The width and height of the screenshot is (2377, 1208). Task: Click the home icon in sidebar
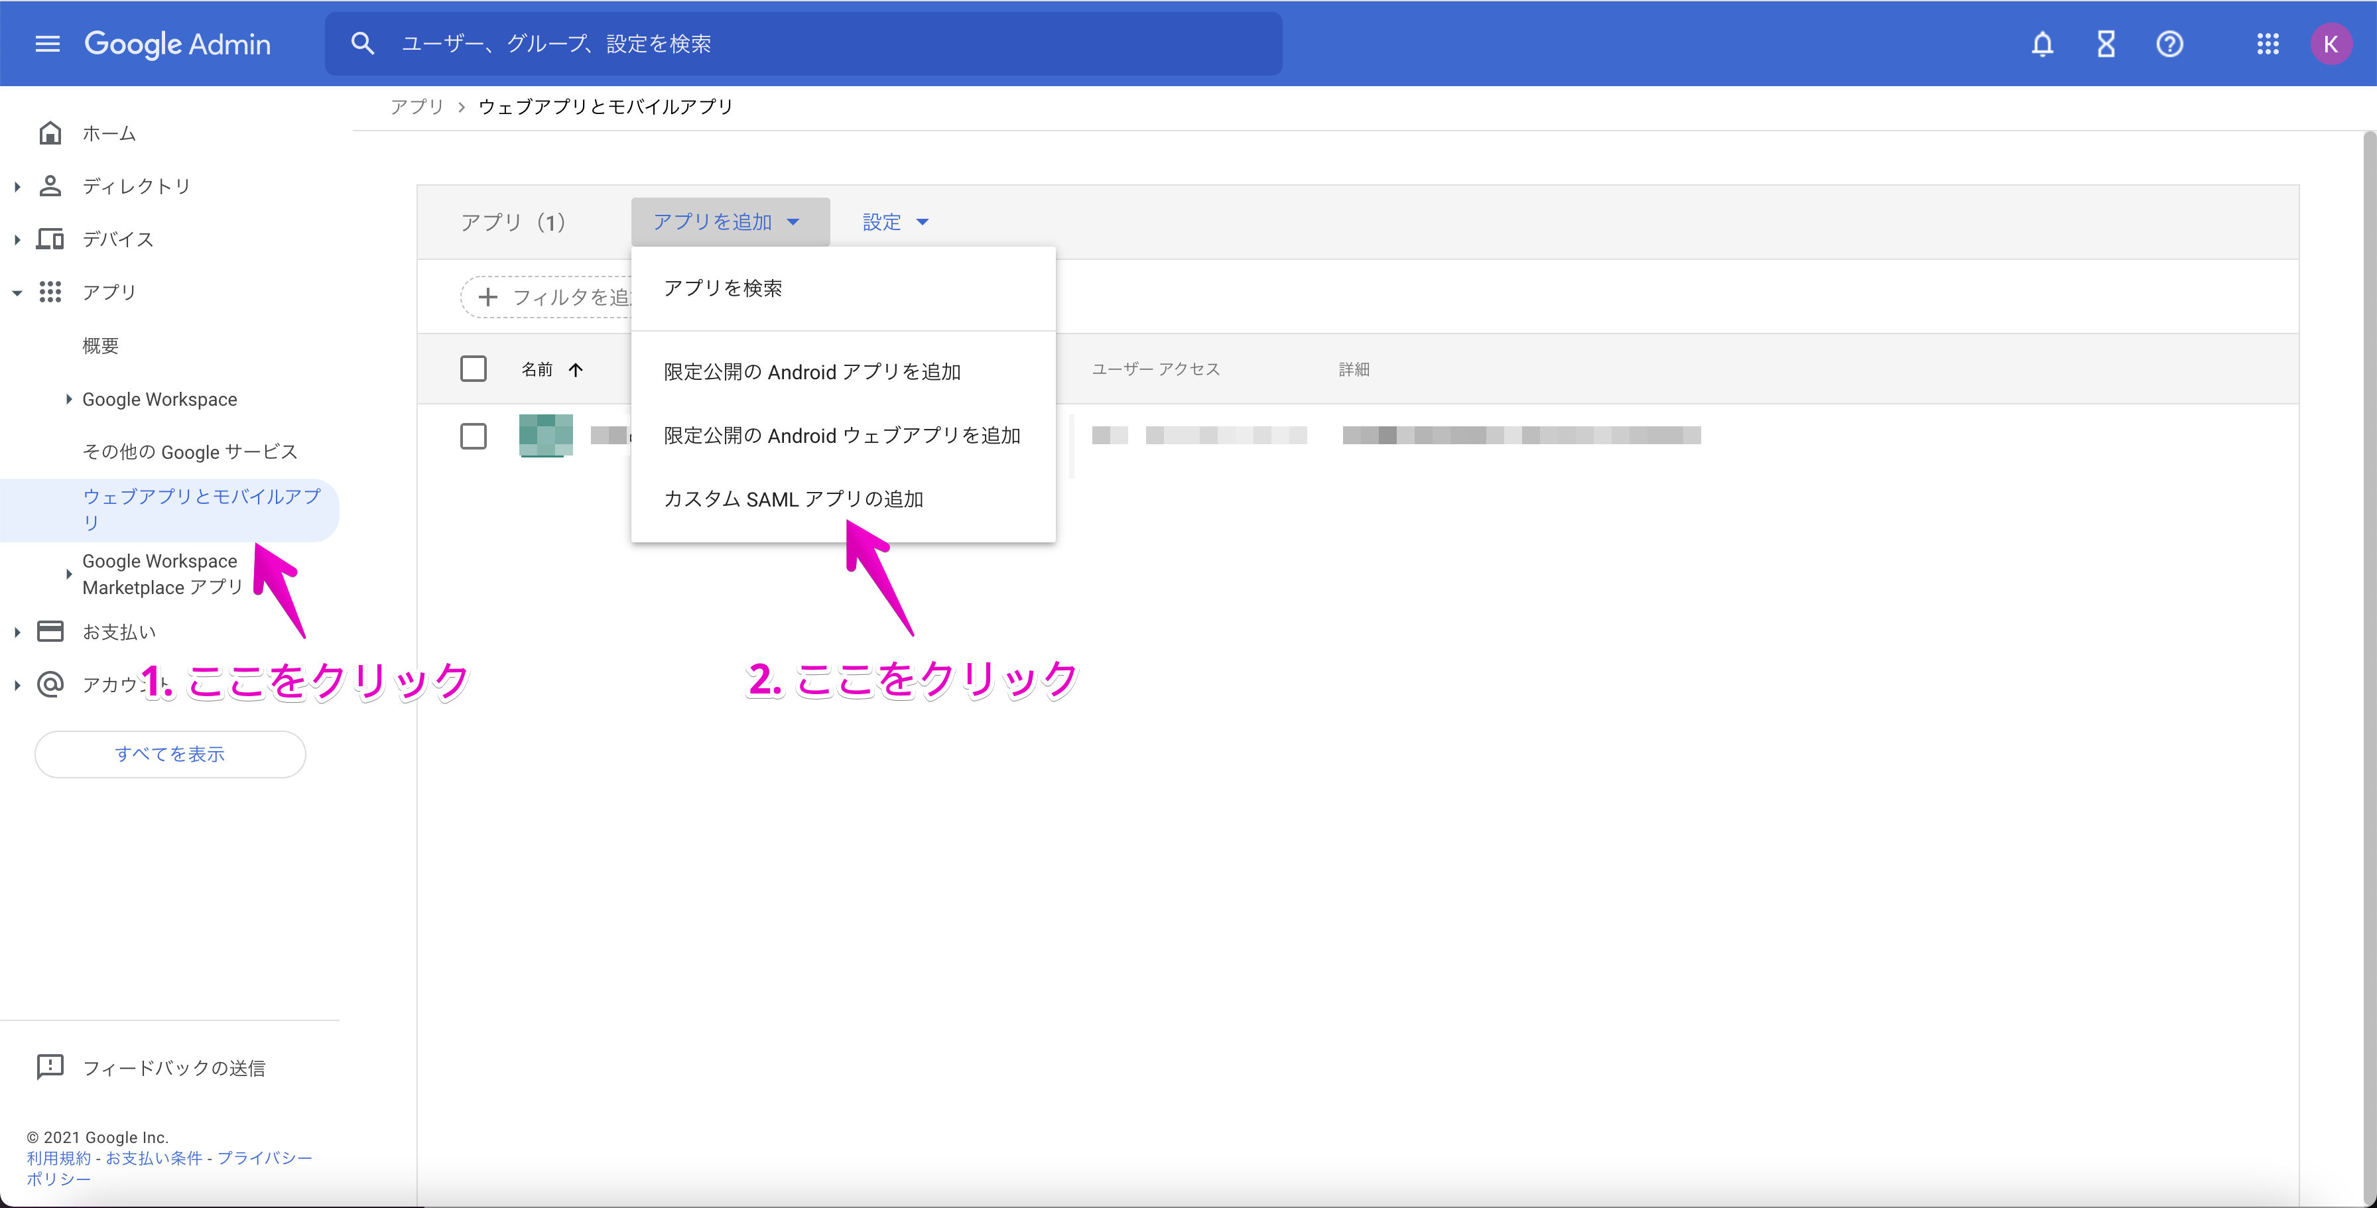click(x=50, y=134)
